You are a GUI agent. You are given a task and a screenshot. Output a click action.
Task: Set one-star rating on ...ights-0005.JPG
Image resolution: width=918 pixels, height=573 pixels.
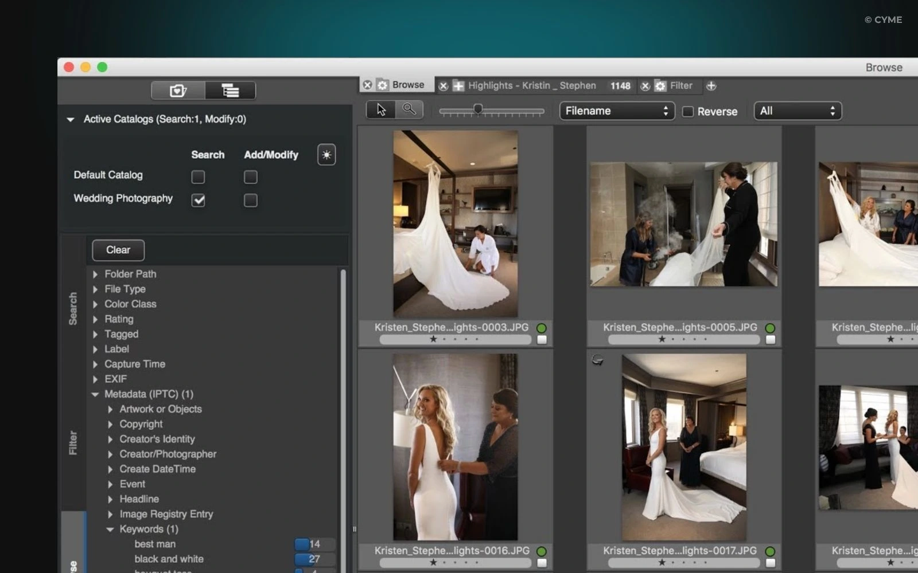[x=662, y=339]
